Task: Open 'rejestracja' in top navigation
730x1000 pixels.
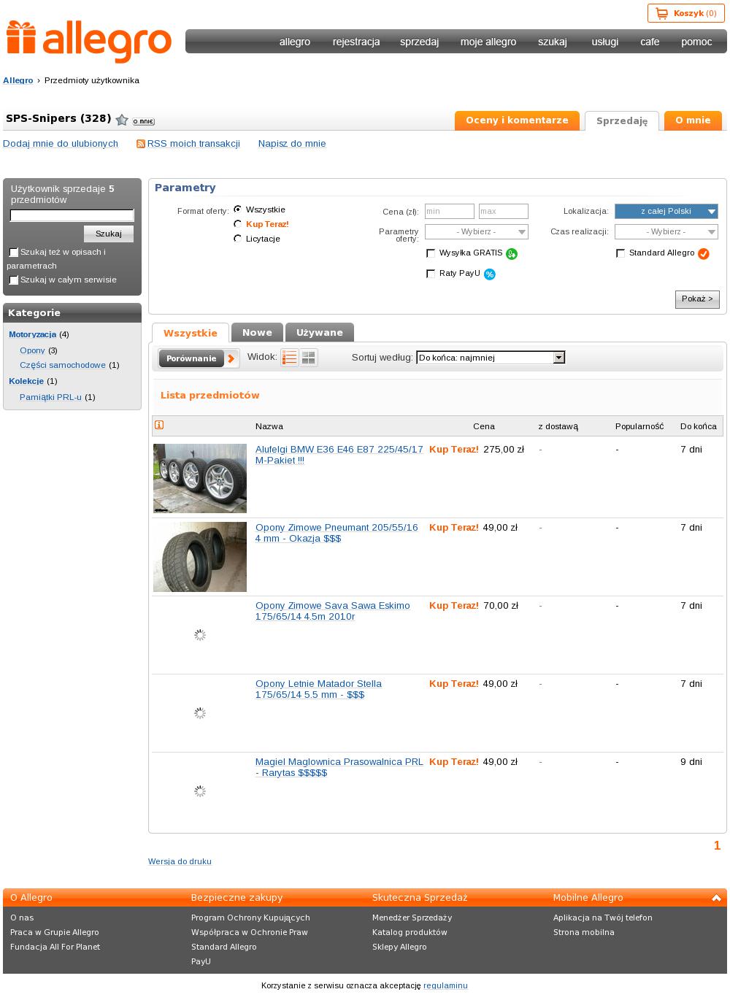Action: [x=356, y=42]
